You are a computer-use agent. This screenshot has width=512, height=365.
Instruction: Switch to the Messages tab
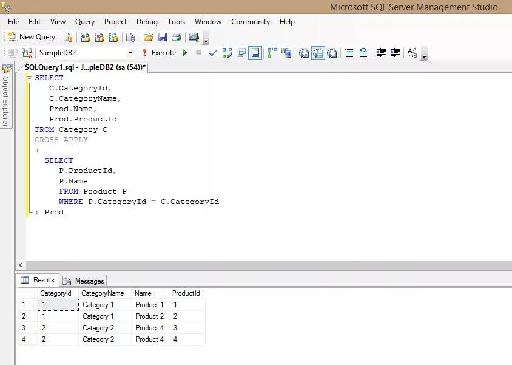(83, 281)
